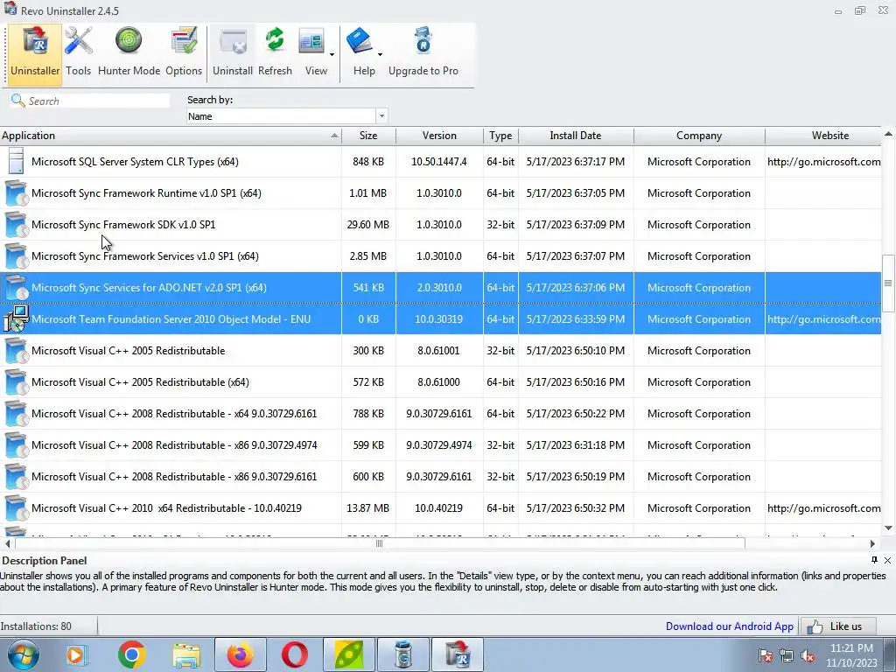The width and height of the screenshot is (896, 672).
Task: Sort by the Website column header
Action: (x=823, y=136)
